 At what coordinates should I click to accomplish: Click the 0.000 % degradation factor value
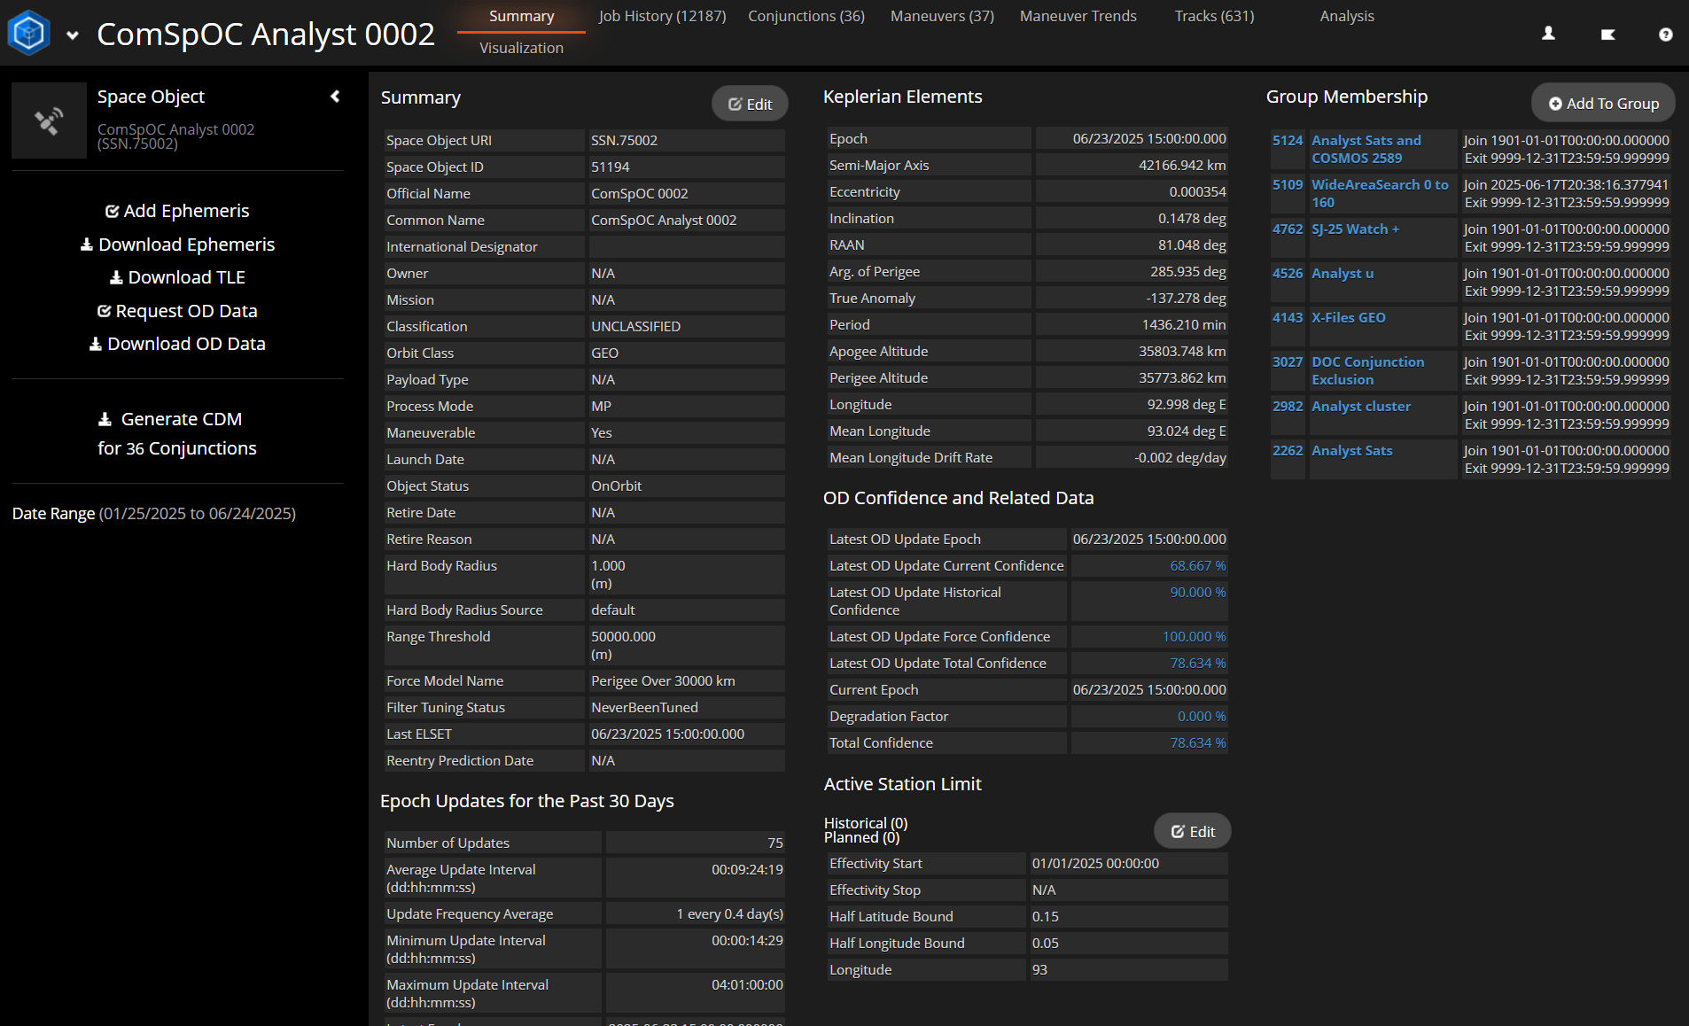tap(1202, 716)
